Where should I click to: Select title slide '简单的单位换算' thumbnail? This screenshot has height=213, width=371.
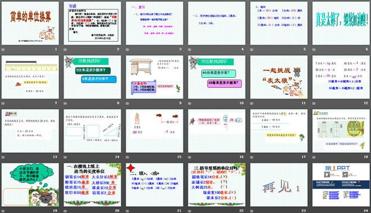click(x=30, y=23)
